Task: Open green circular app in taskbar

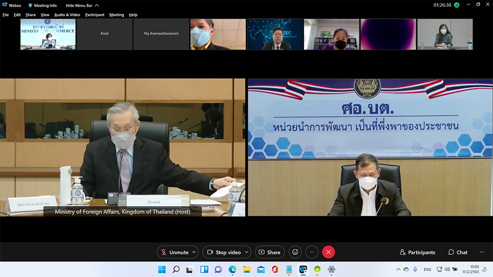Action: [317, 270]
